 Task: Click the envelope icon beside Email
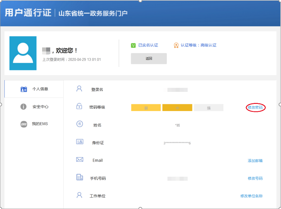[x=79, y=160]
